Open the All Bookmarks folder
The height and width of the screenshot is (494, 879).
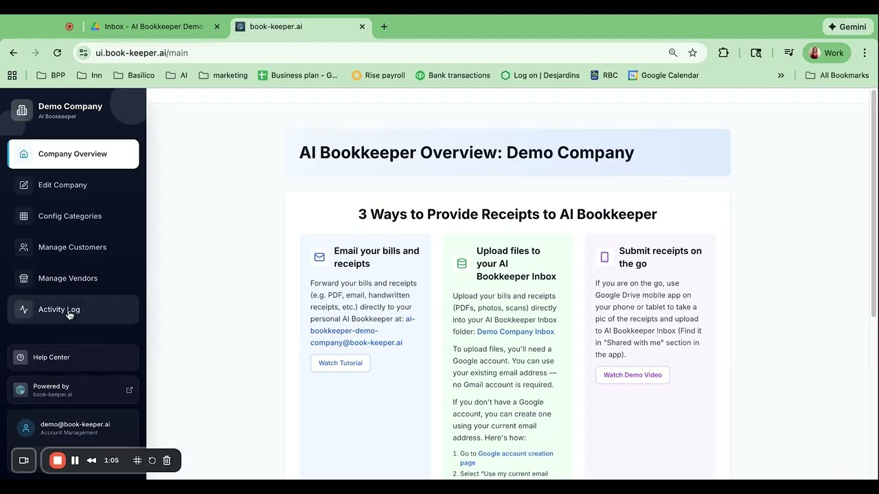(837, 75)
